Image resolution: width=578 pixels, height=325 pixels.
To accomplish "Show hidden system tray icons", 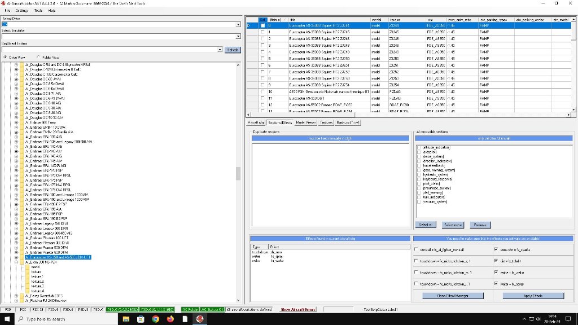I will [524, 319].
